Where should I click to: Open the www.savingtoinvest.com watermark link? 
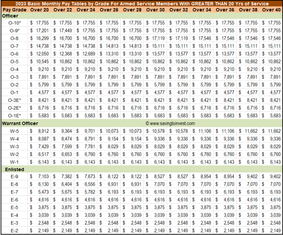[x=170, y=123]
